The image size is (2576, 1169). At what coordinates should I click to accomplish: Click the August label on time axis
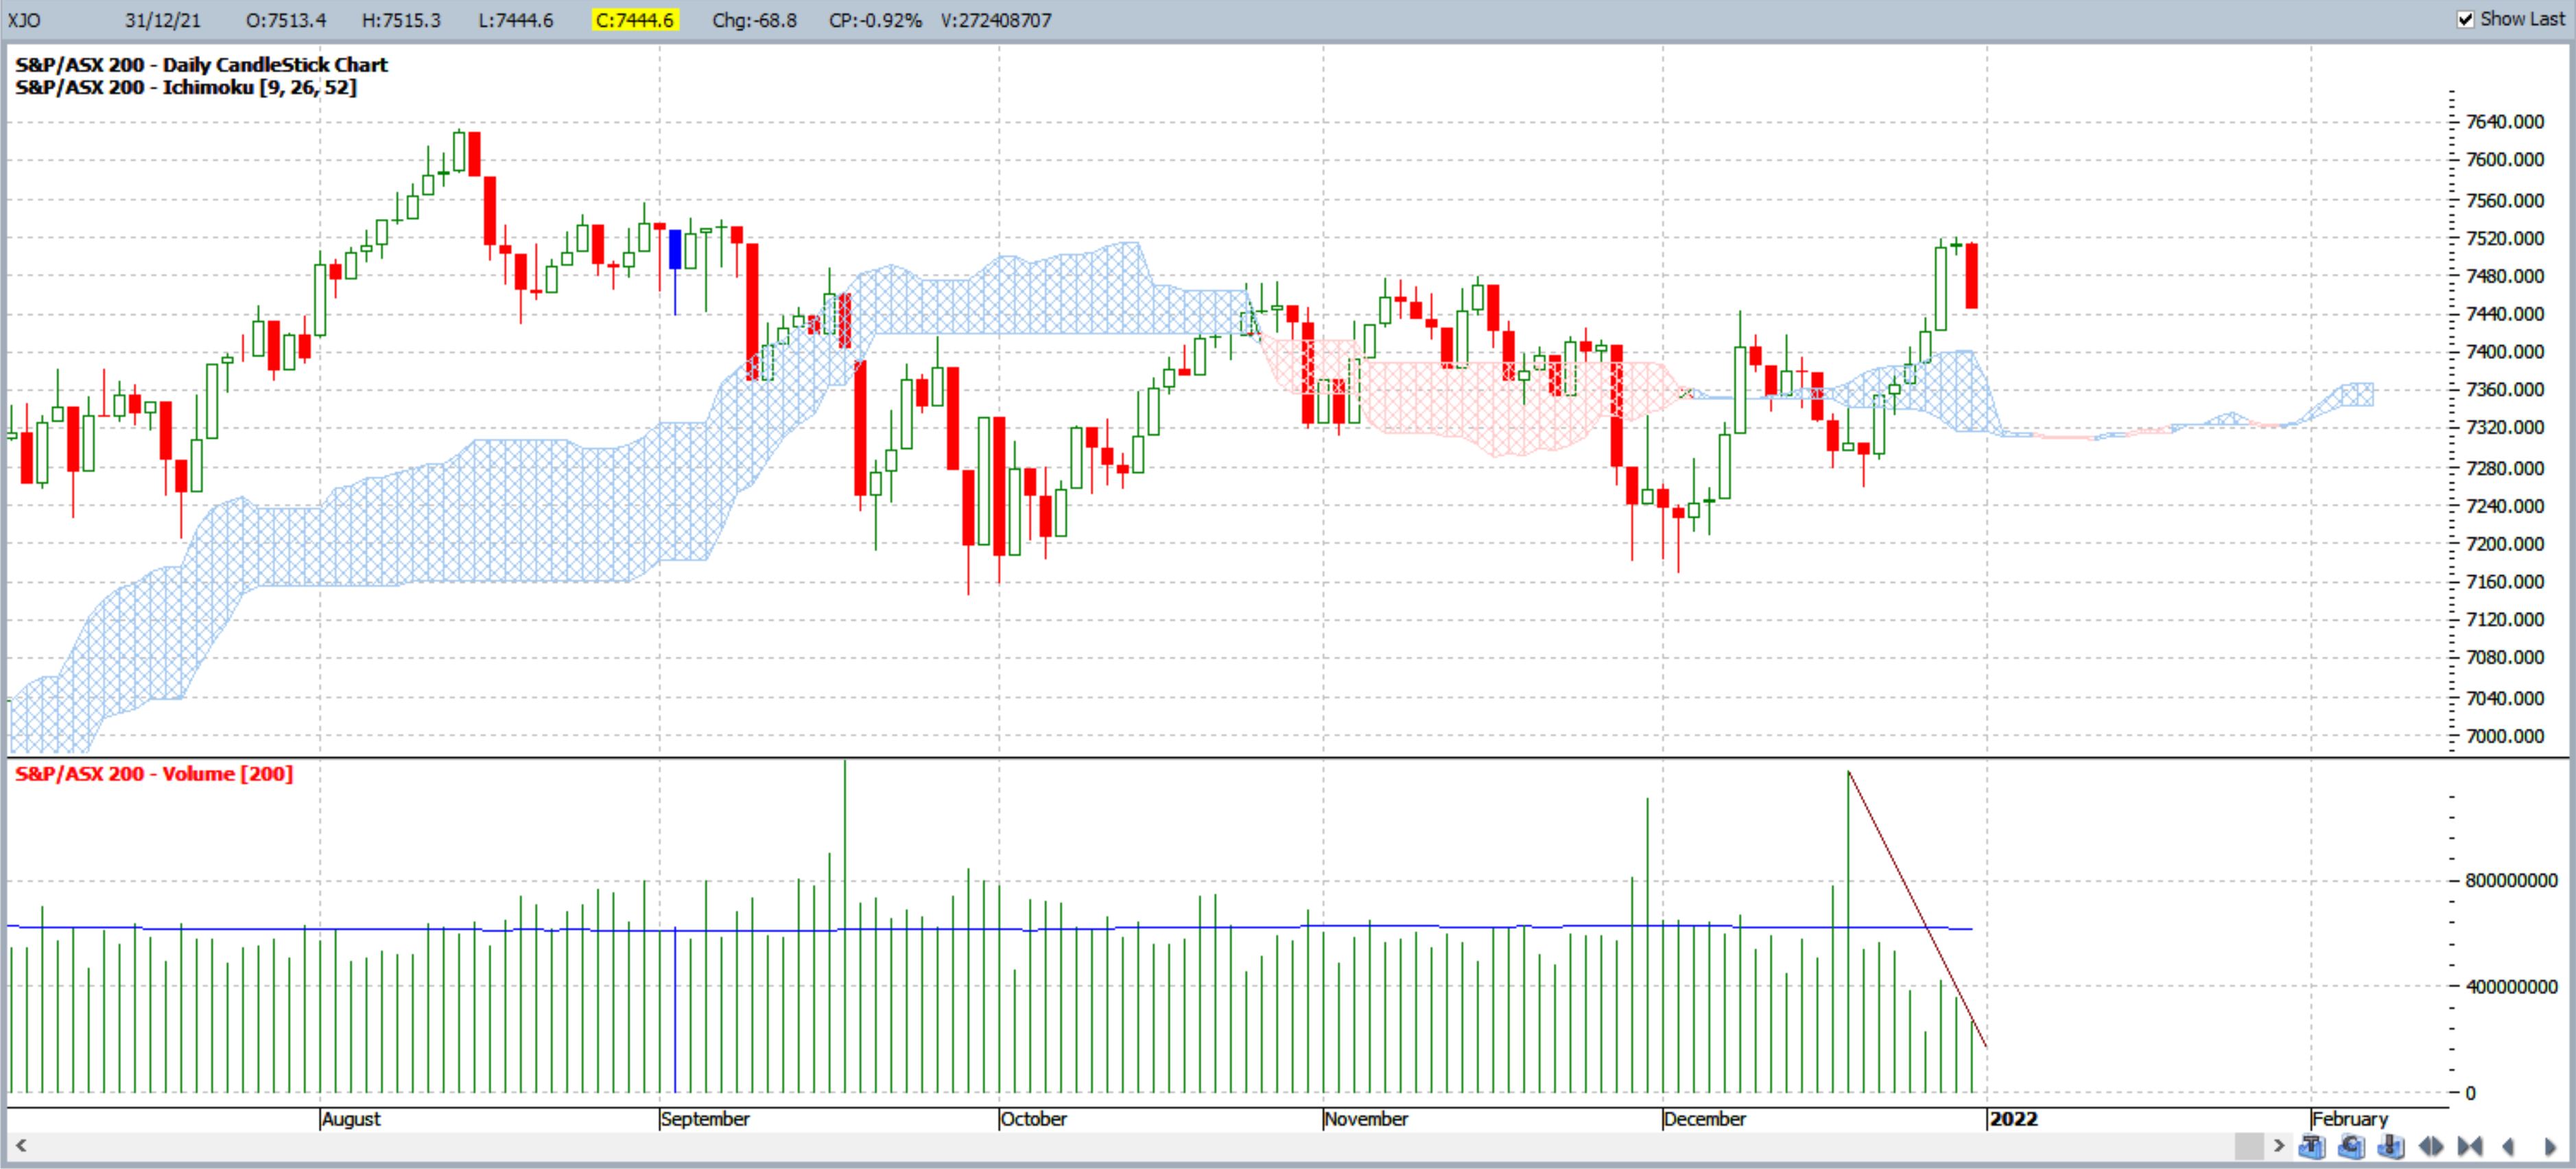point(351,1119)
